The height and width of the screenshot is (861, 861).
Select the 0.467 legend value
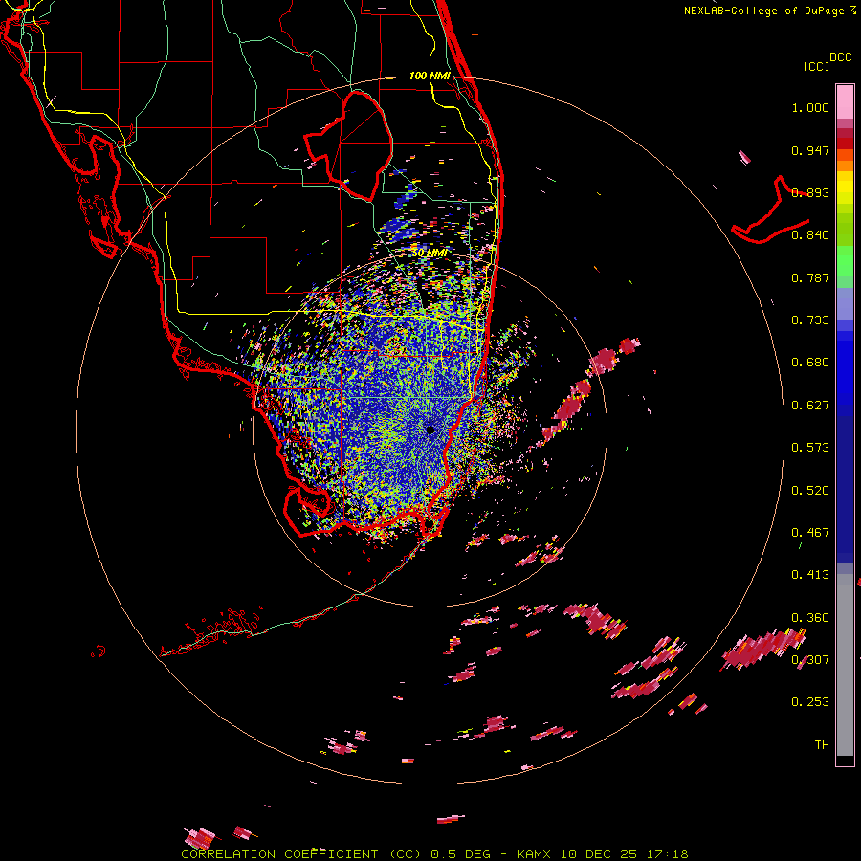[810, 533]
